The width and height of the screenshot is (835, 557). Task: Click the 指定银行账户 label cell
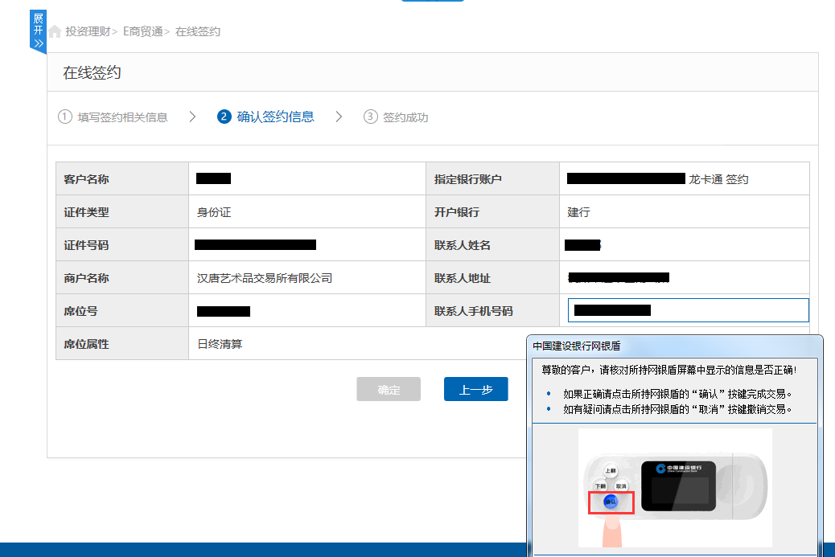pos(492,179)
